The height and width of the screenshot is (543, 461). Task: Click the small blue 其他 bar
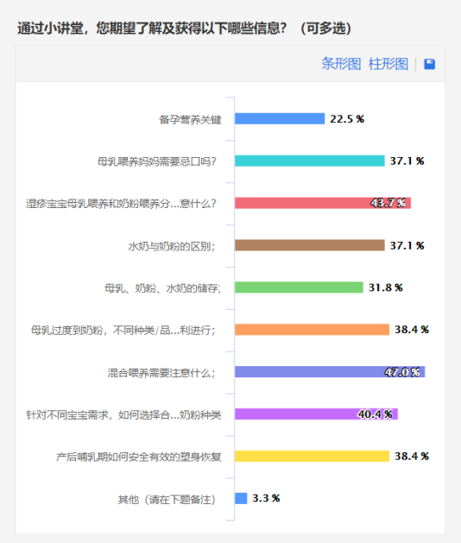click(241, 499)
